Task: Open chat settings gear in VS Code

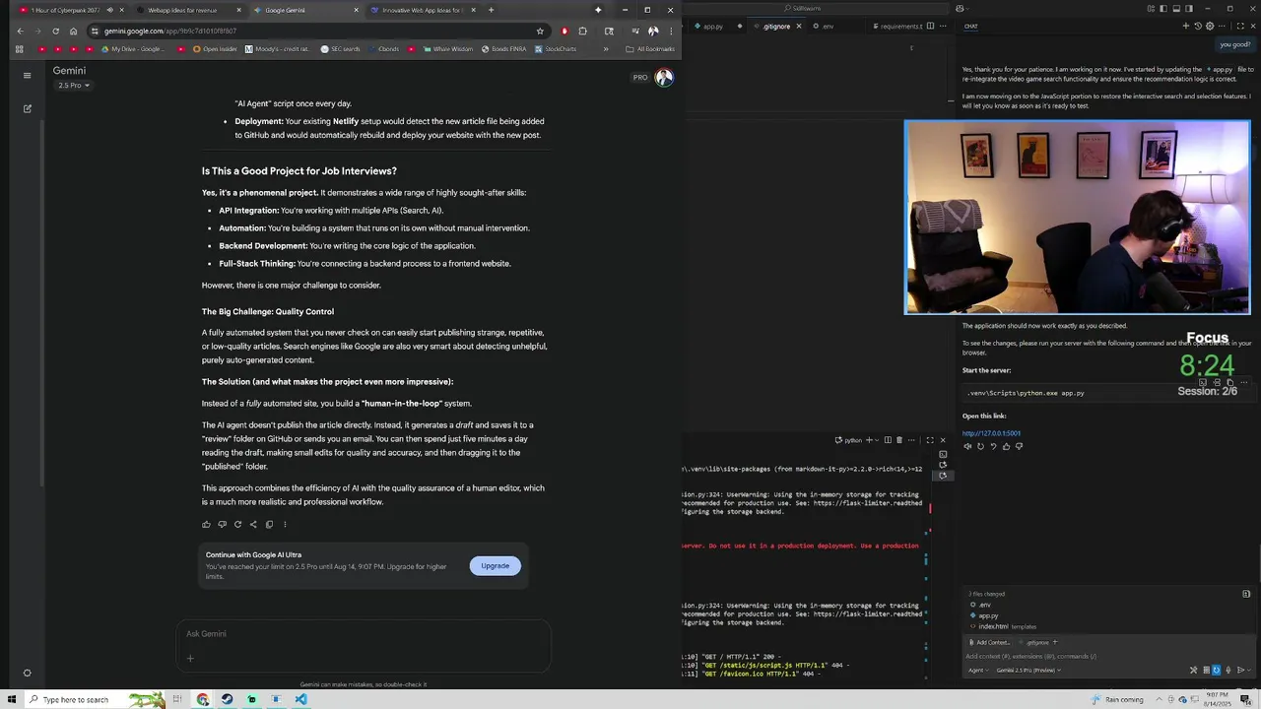Action: point(1210,27)
